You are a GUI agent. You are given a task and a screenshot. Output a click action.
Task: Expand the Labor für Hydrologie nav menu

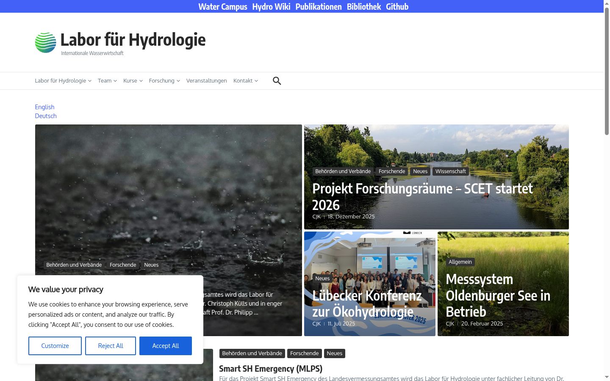coord(63,81)
